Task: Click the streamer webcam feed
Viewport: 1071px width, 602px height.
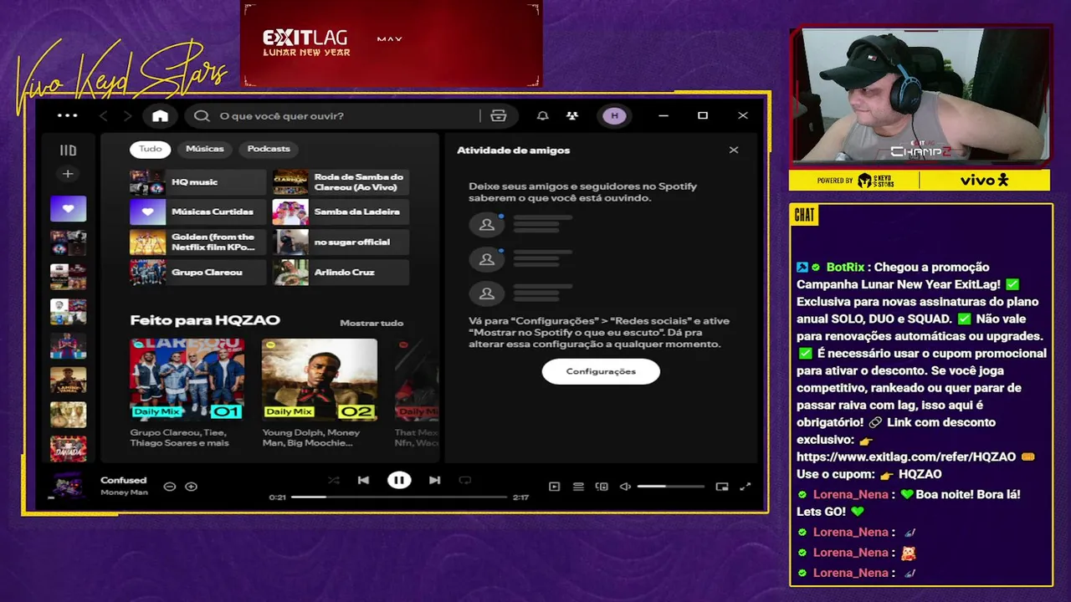Action: (920, 94)
